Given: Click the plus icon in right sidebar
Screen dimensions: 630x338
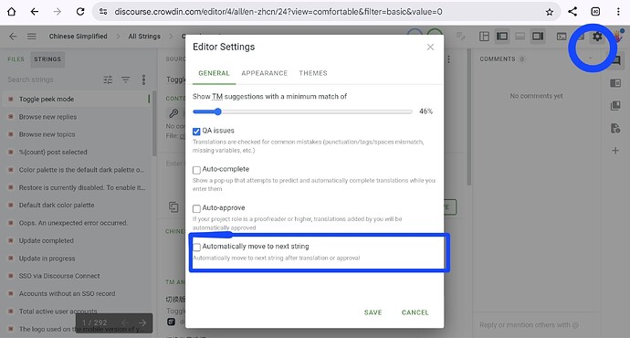Looking at the screenshot, I should 615,151.
